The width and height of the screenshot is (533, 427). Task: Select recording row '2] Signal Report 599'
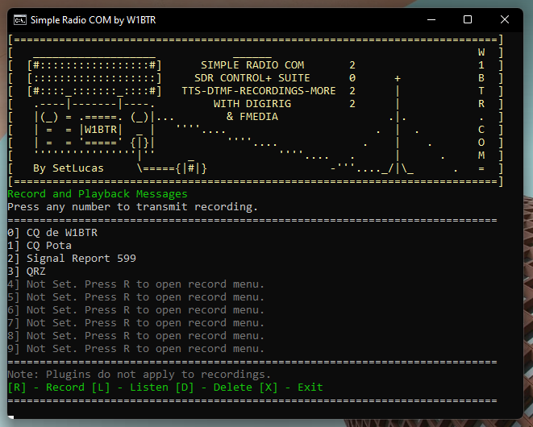[72, 259]
